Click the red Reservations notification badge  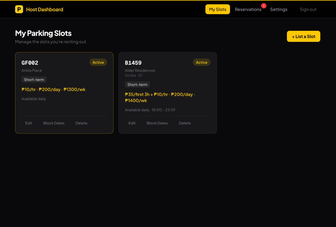[x=264, y=6]
